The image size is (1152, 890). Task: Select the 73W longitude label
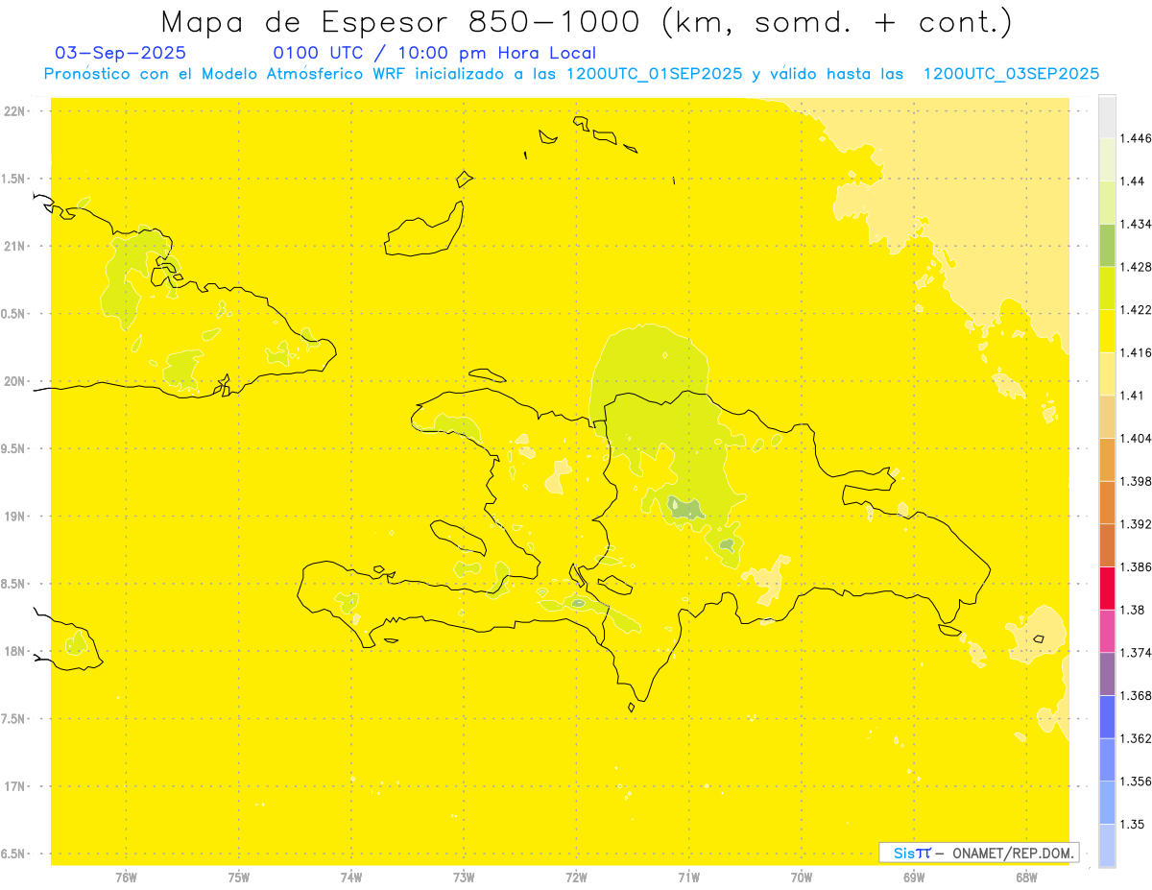[464, 878]
